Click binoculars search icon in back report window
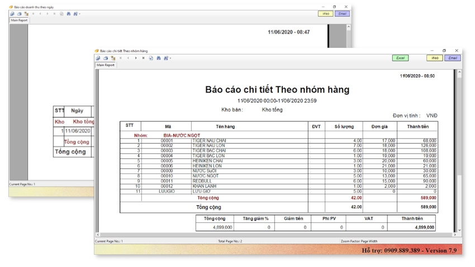Viewport: 475px width, 267px height. [69, 14]
